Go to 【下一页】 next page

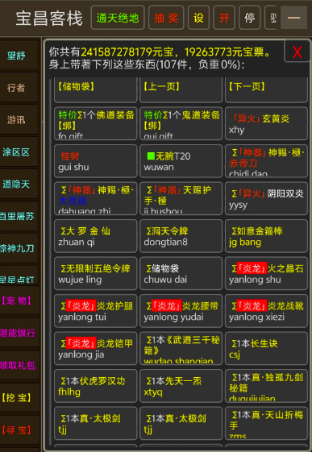[266, 89]
